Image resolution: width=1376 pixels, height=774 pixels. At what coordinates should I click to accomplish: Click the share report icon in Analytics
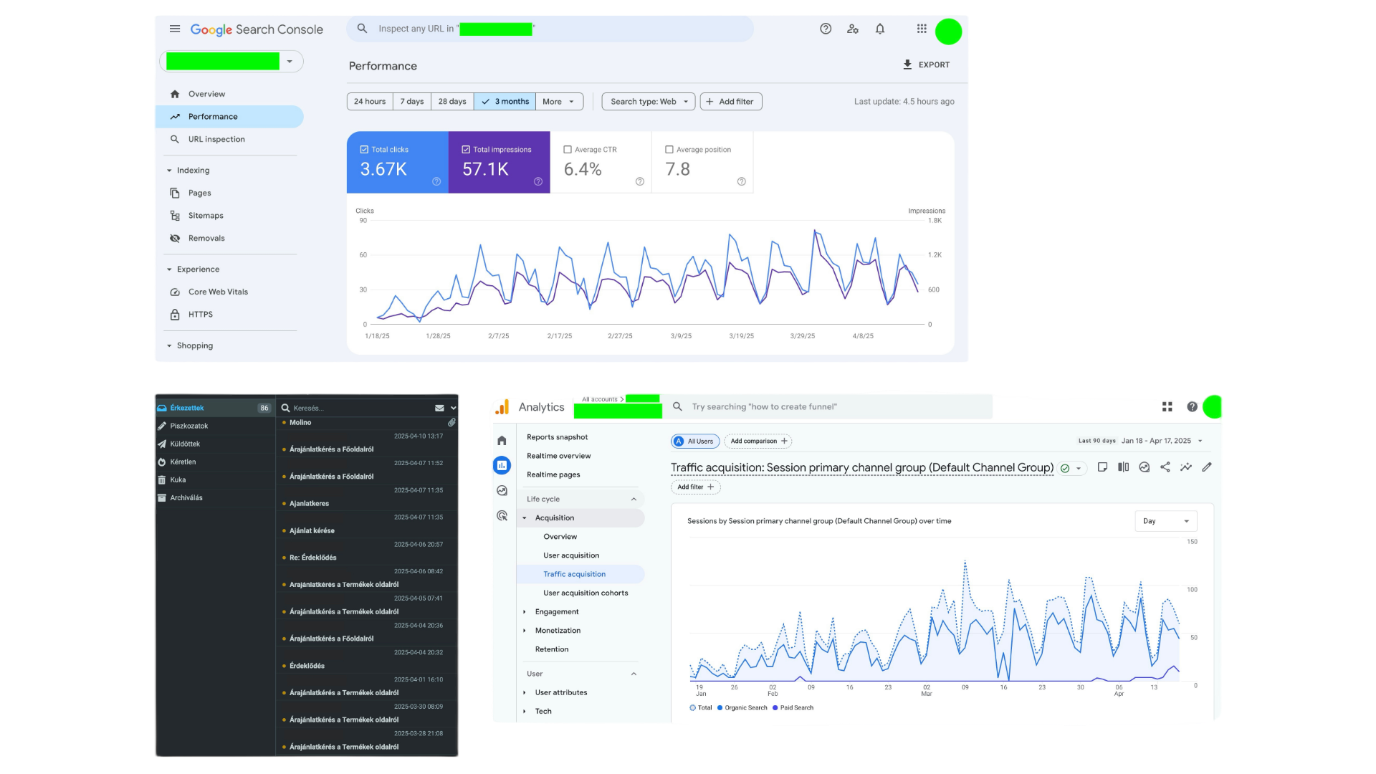[1165, 467]
